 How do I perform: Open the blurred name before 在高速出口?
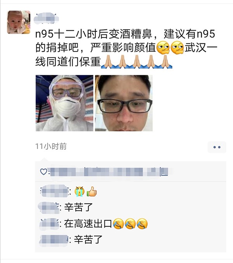click(x=49, y=224)
